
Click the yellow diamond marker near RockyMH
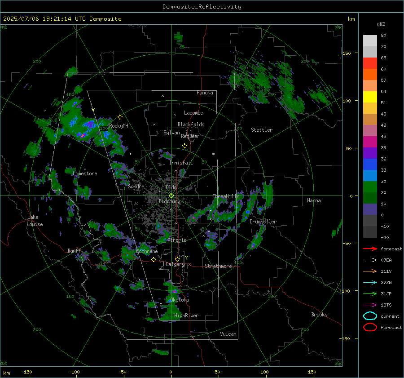point(120,117)
